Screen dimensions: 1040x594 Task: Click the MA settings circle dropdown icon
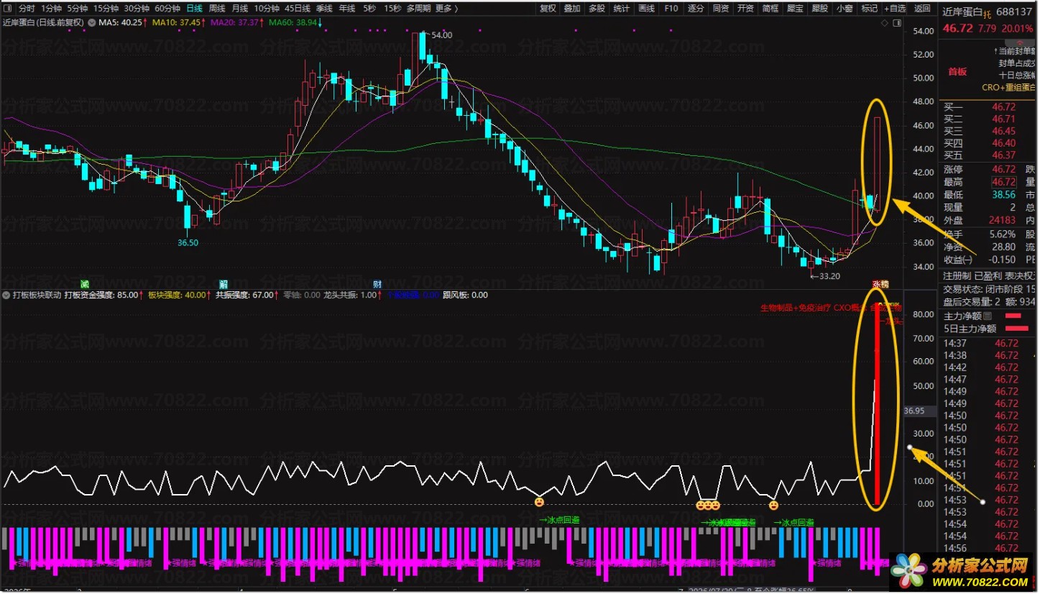(x=91, y=22)
